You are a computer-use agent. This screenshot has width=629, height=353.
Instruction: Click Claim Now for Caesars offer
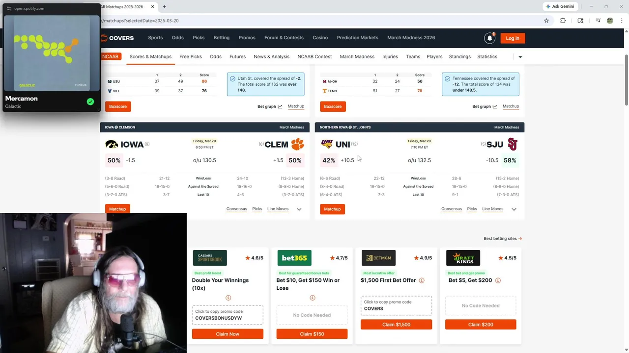tap(228, 334)
